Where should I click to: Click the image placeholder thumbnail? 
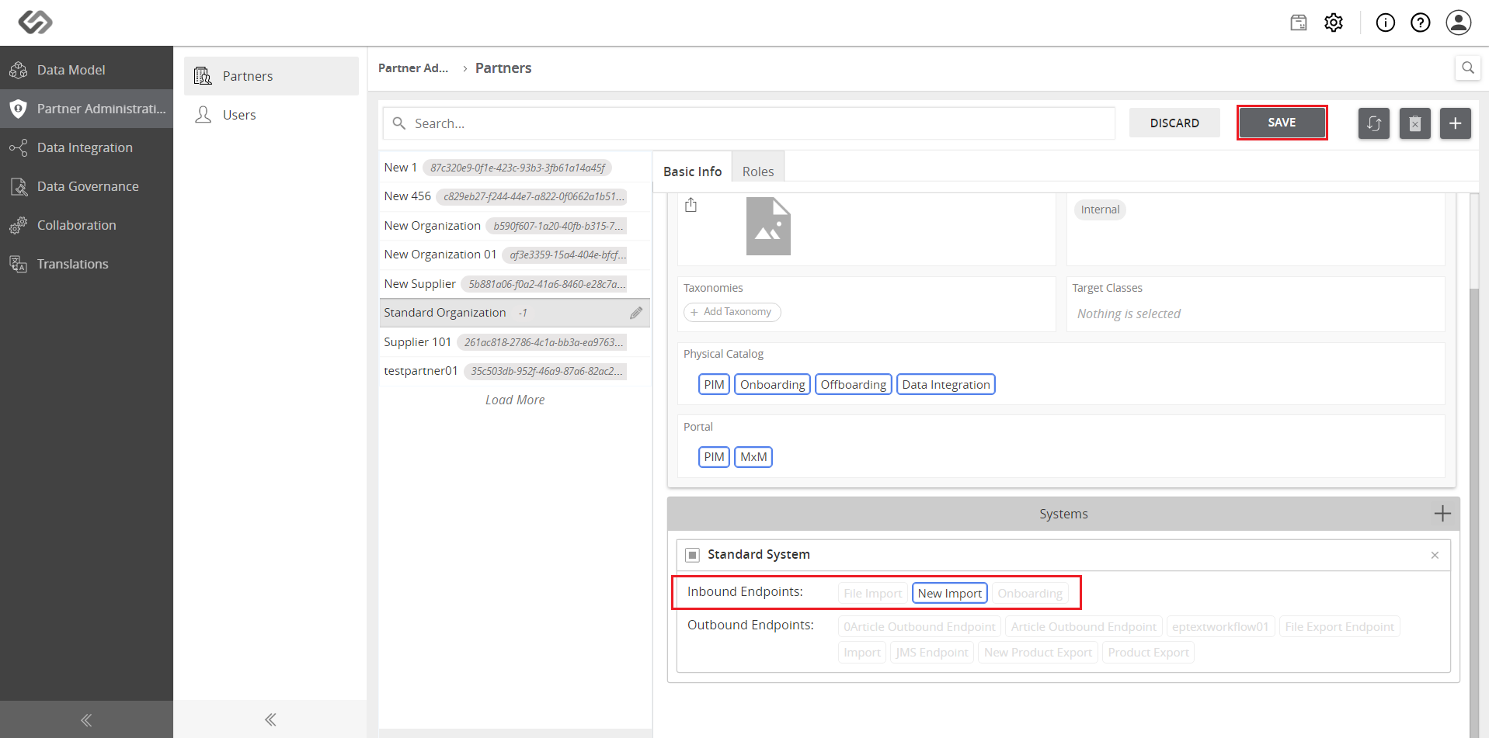768,226
